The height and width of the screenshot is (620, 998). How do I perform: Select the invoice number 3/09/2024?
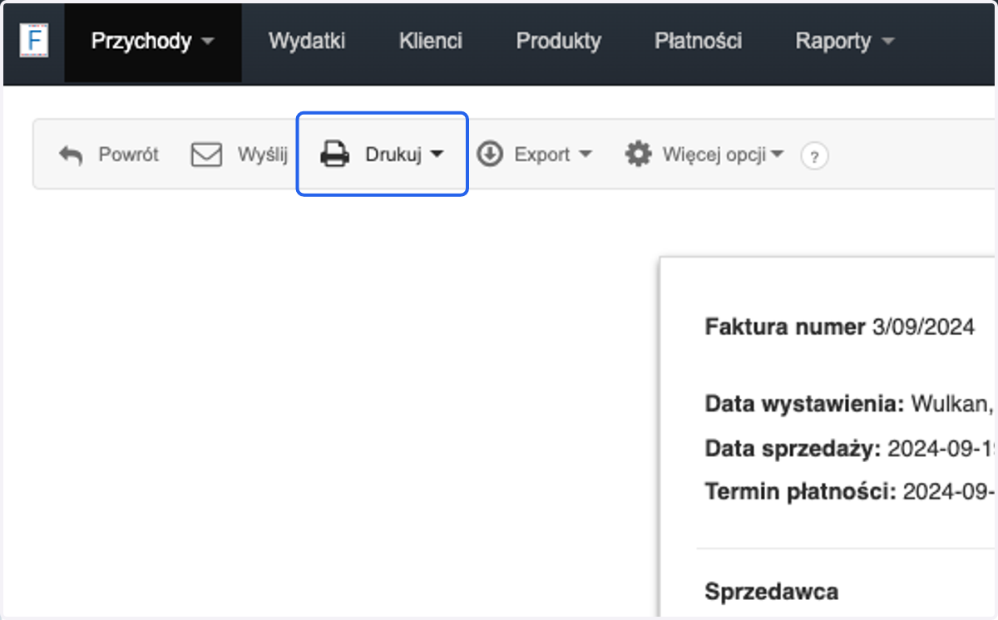click(923, 327)
